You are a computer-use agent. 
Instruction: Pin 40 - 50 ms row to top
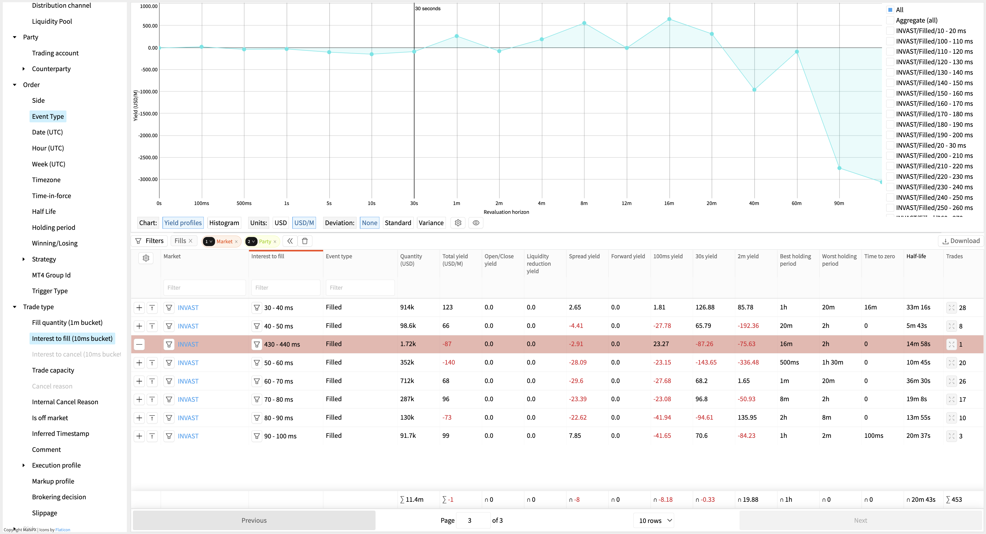pos(152,326)
